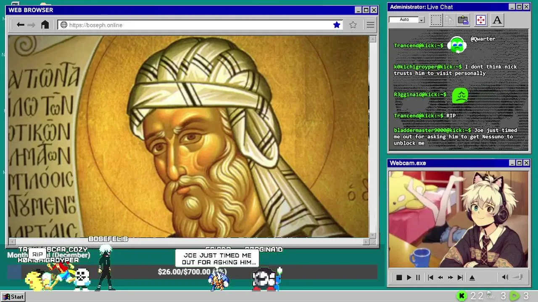Screen dimensions: 538x302
Task: Click the k0kichigroyper@kick username
Action: (x=427, y=67)
